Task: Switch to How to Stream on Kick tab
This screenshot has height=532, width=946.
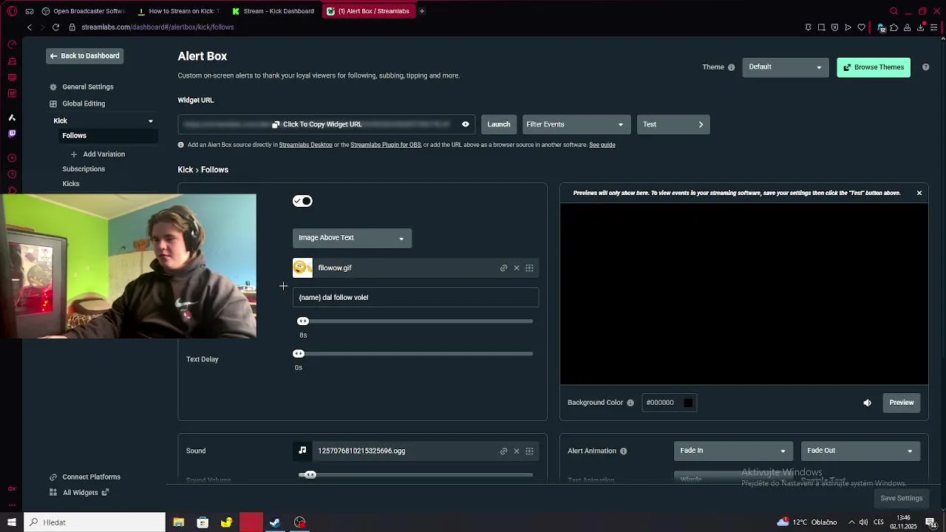Action: 178,11
